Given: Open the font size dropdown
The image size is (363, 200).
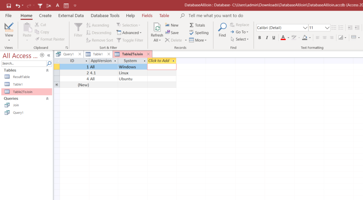Looking at the screenshot, I should (x=327, y=28).
